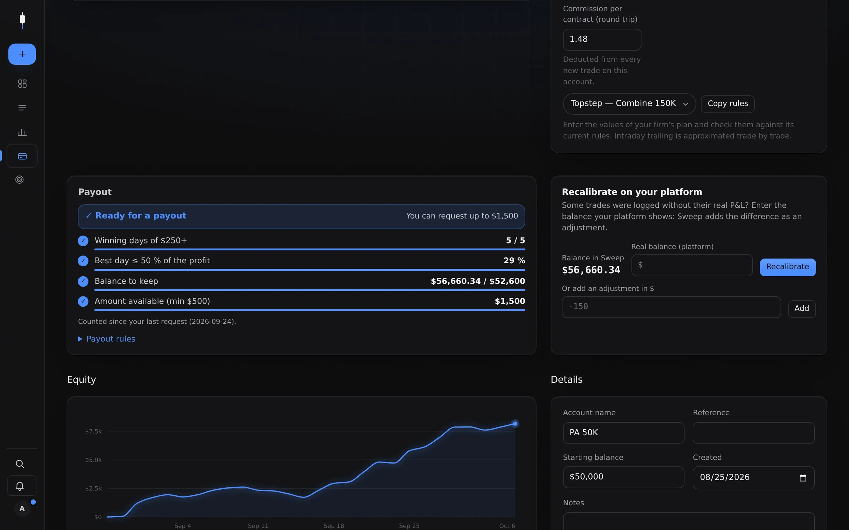Open the user avatar labeled A

coord(22,509)
